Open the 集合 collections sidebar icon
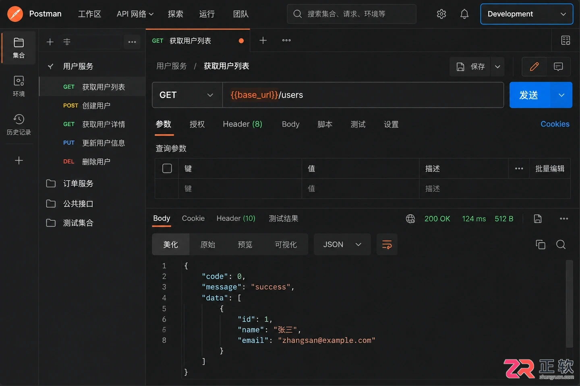580x386 pixels. (19, 48)
